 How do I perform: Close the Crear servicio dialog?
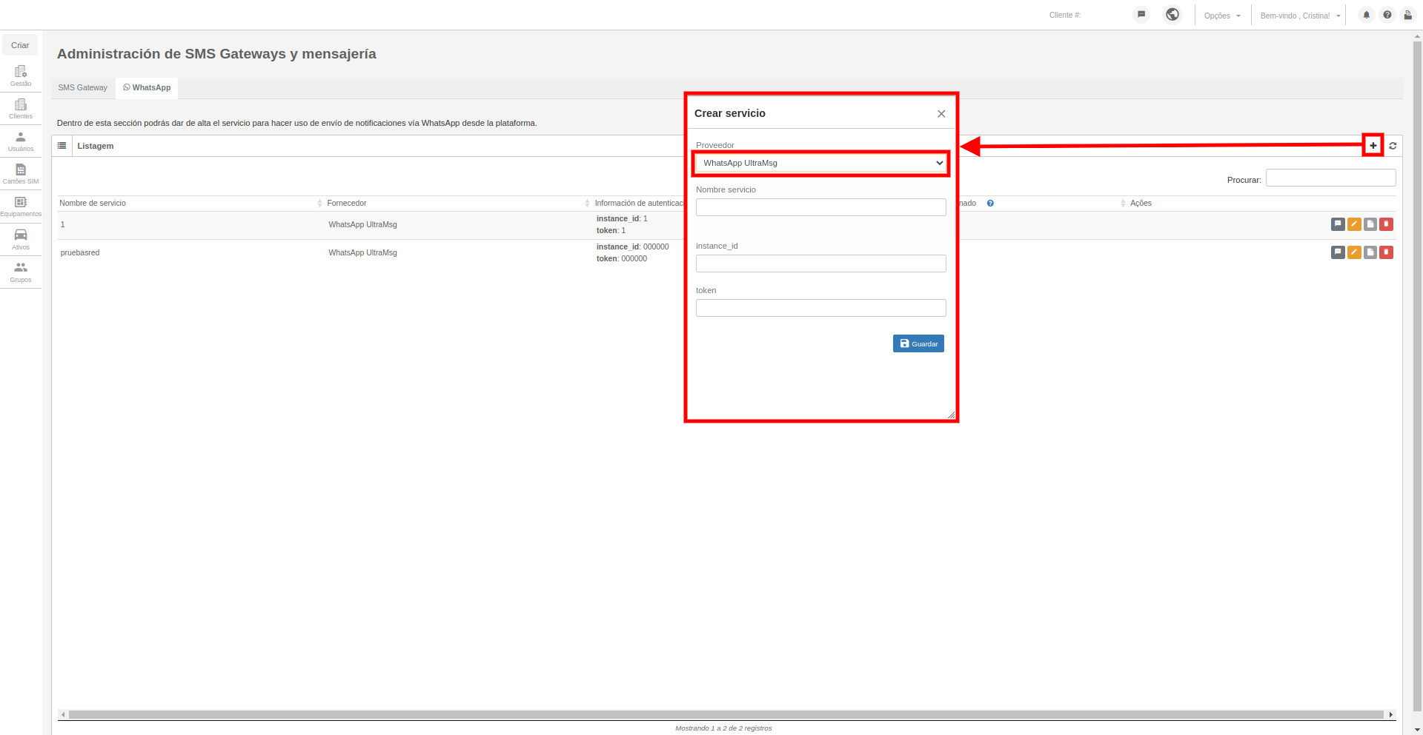pyautogui.click(x=941, y=114)
